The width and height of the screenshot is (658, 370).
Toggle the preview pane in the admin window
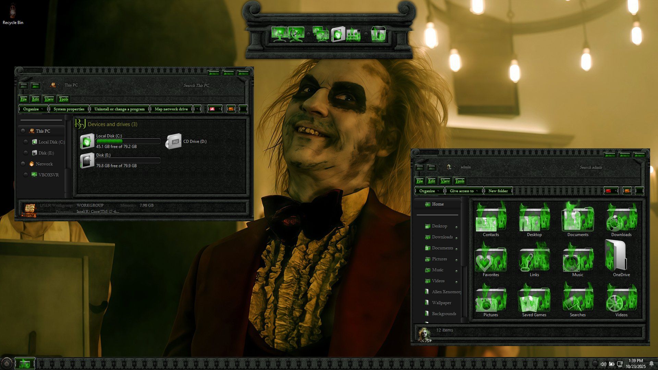[x=626, y=191]
